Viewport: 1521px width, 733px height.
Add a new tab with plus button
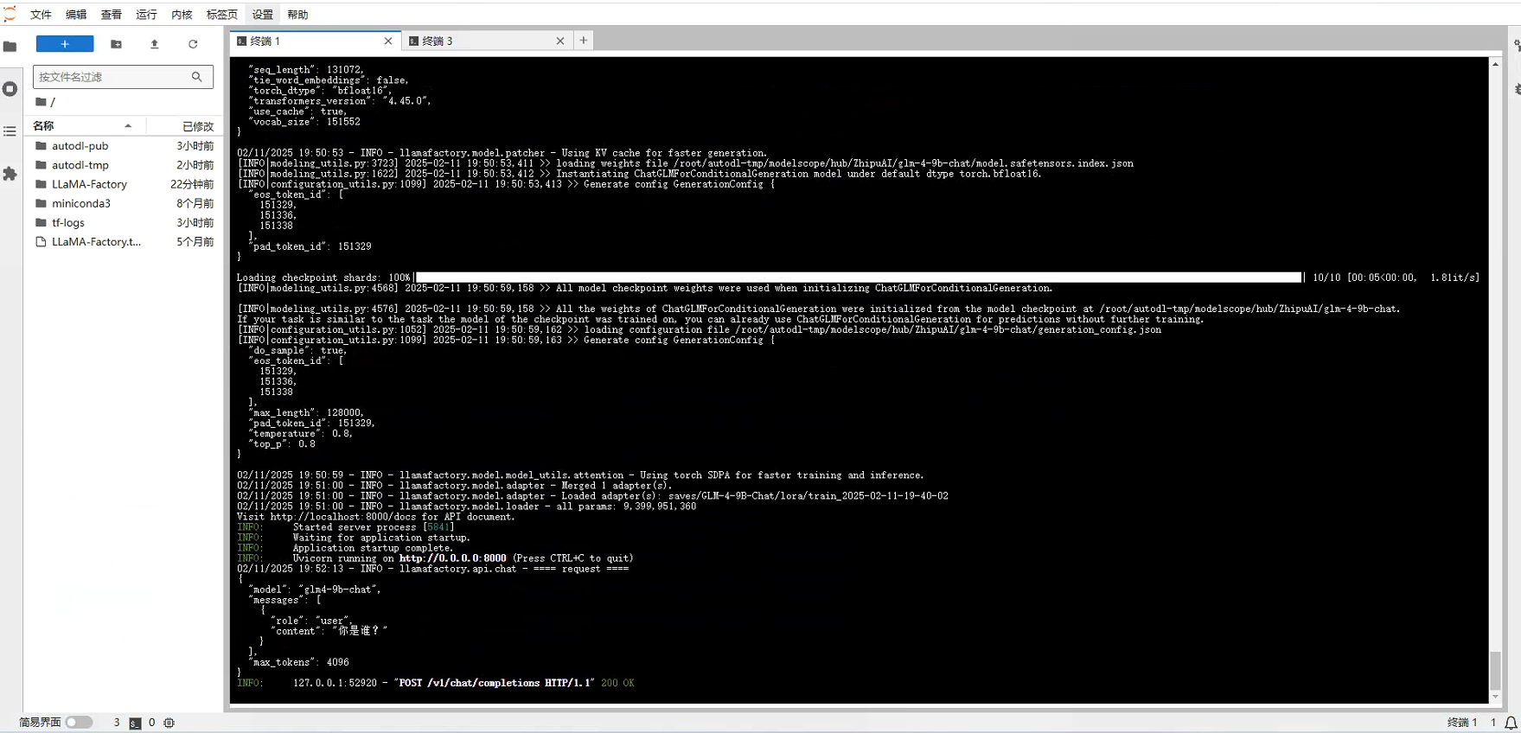pyautogui.click(x=584, y=40)
